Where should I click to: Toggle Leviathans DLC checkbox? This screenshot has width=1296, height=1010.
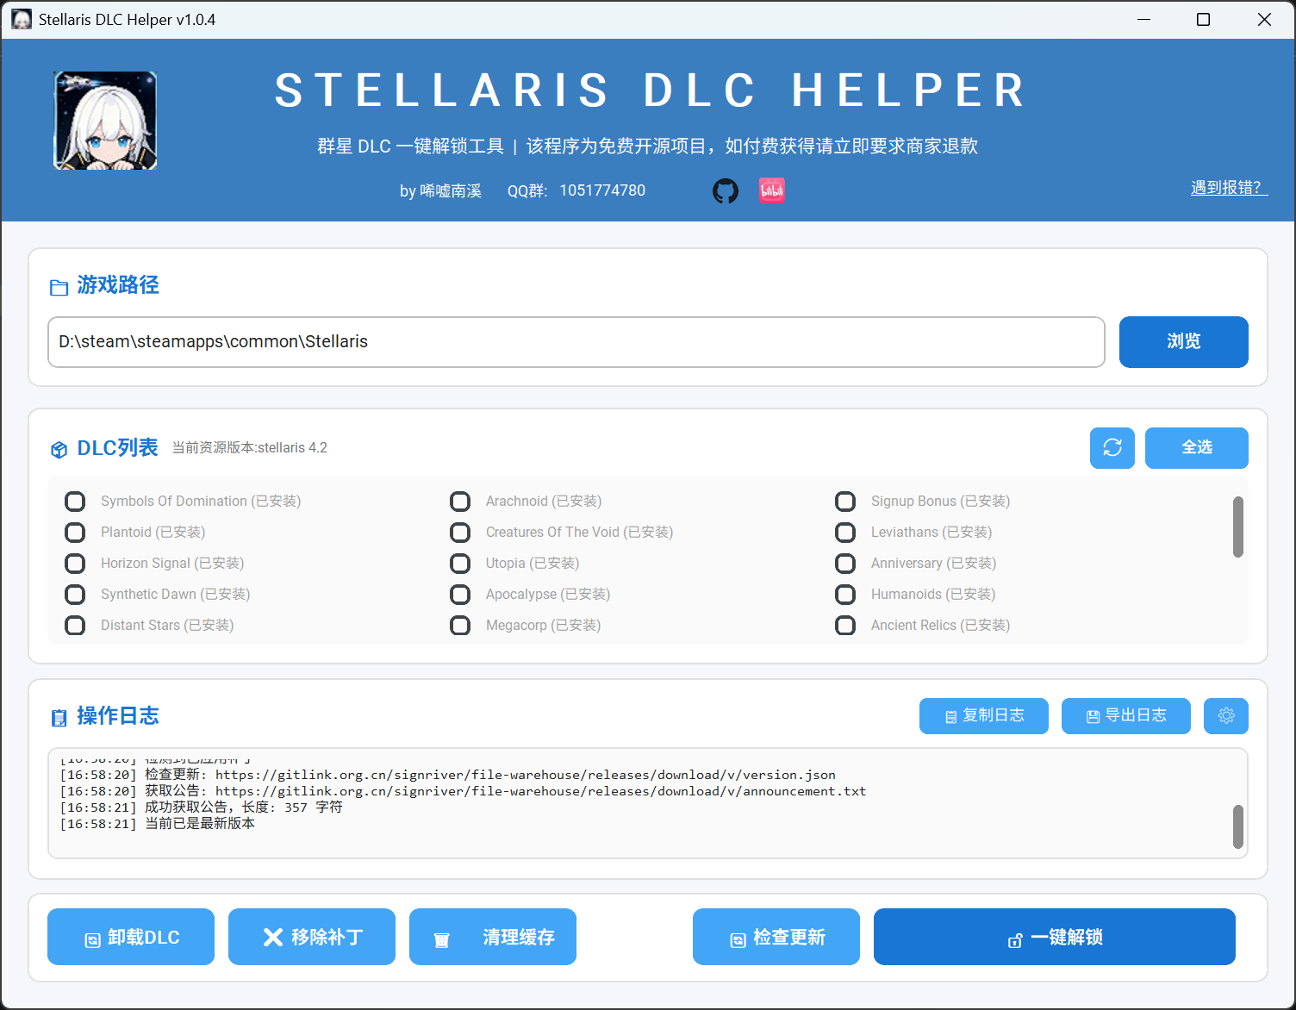846,533
